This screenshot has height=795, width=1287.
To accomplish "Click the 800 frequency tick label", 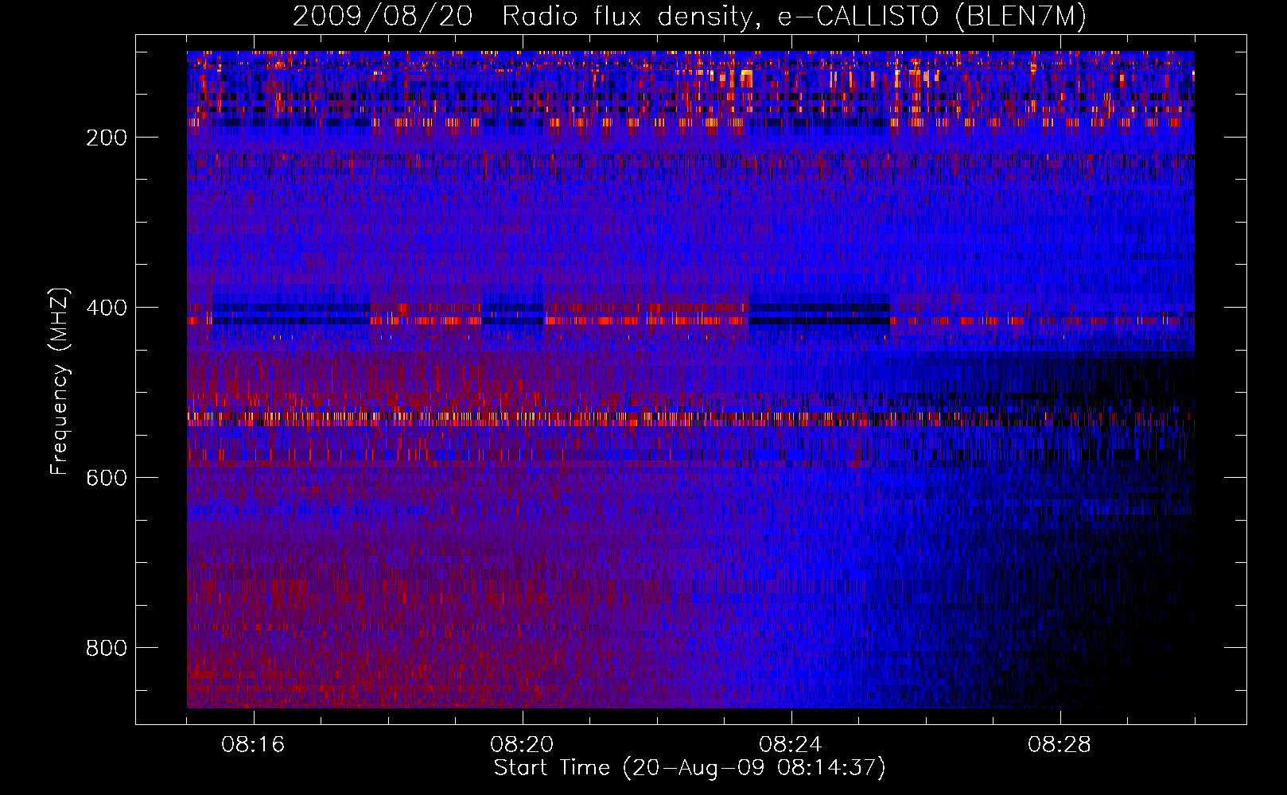I will pyautogui.click(x=107, y=648).
